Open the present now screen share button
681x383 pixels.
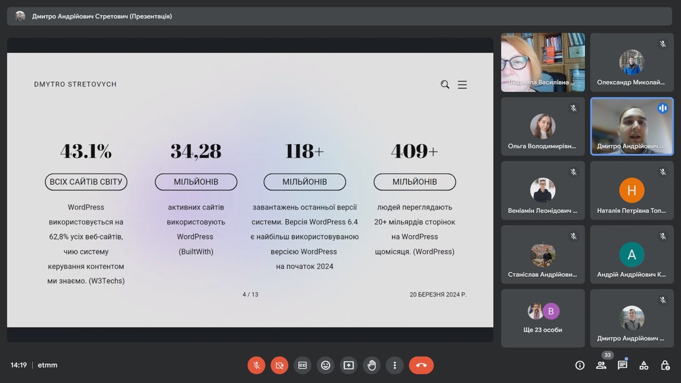point(348,365)
